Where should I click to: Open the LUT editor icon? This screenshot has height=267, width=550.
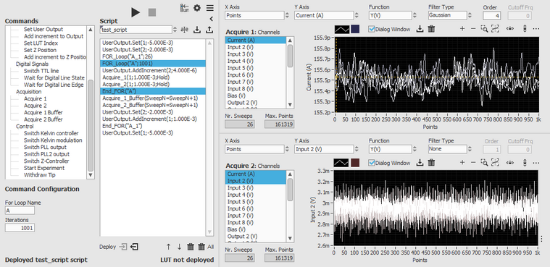click(x=185, y=8)
